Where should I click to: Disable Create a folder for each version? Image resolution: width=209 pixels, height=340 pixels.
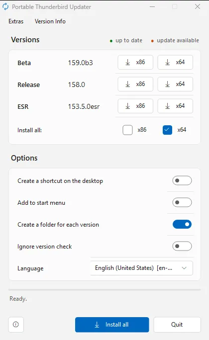pos(182,224)
